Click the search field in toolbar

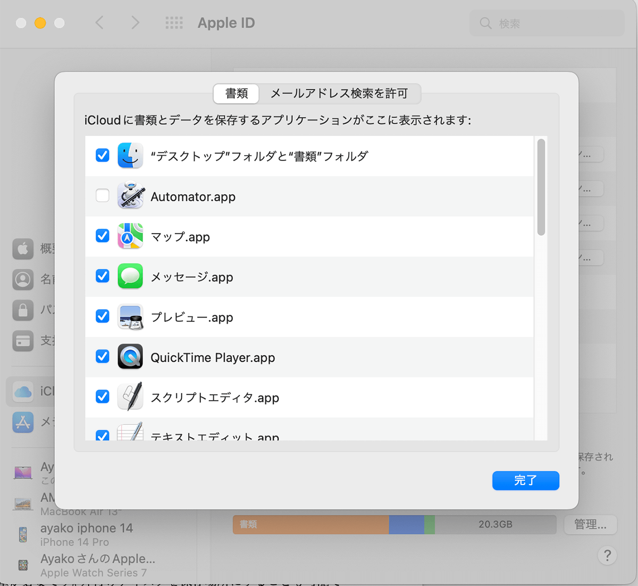(547, 23)
